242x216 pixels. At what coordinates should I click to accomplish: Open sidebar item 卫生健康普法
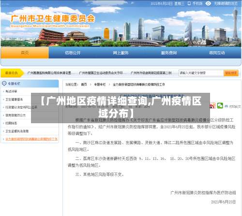[14, 100]
